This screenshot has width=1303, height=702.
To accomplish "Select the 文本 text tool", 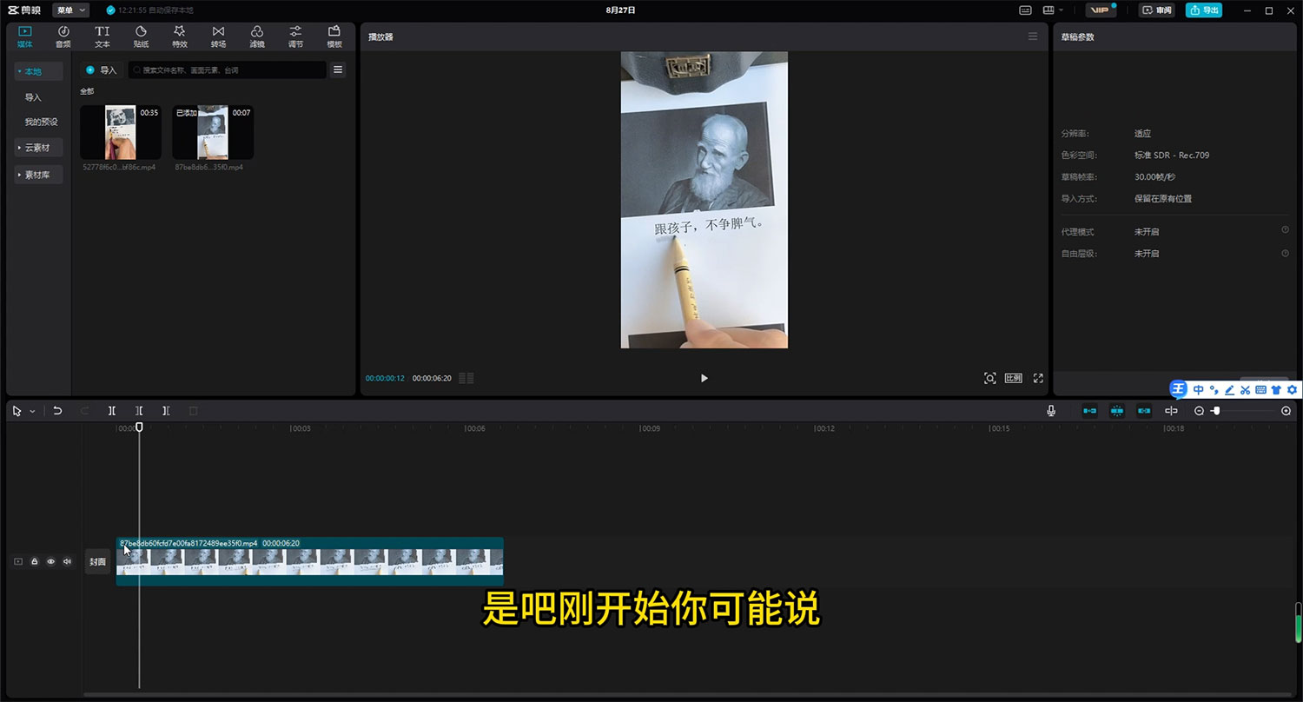I will tap(102, 36).
